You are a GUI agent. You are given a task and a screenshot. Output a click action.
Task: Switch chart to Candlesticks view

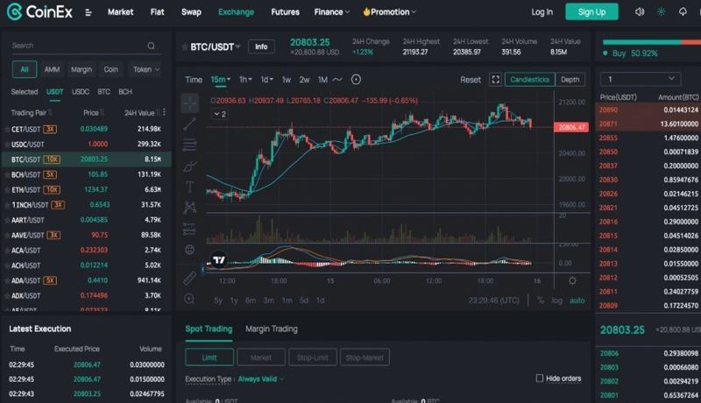(530, 80)
